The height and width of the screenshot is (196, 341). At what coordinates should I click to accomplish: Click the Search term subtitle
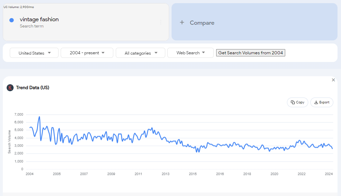pyautogui.click(x=31, y=26)
